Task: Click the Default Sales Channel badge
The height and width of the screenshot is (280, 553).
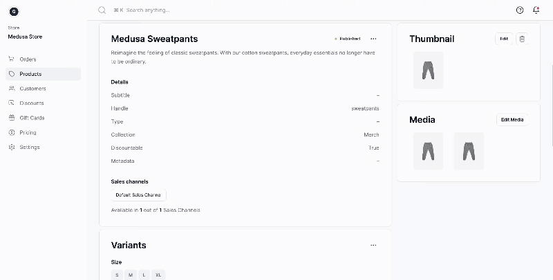Action: [138, 195]
